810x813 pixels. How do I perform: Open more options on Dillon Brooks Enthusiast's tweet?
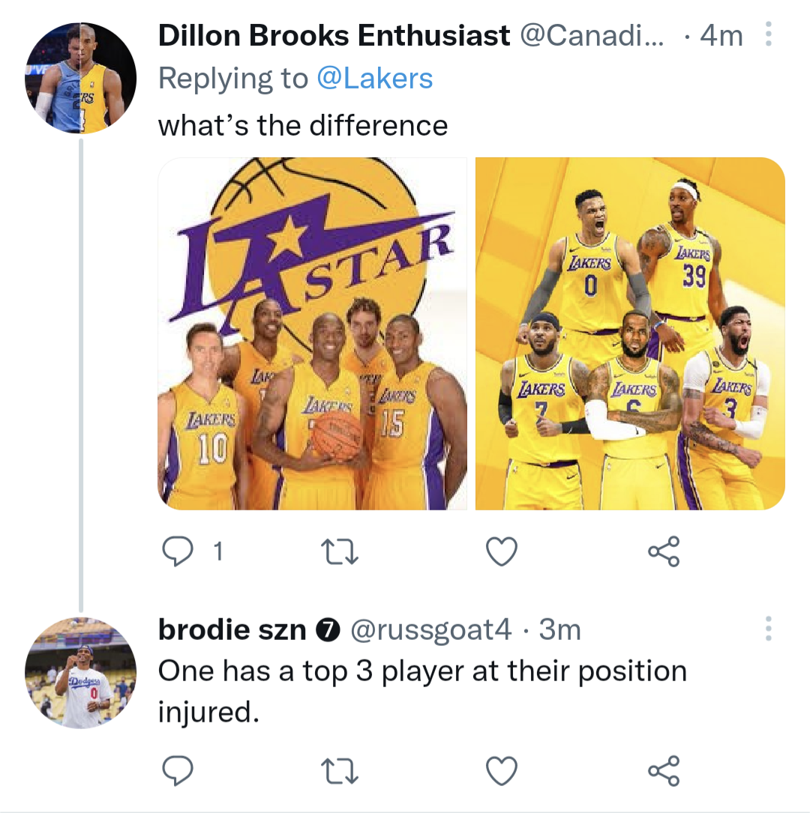[768, 34]
